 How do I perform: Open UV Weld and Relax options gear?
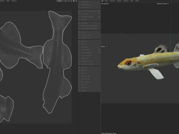99,17
